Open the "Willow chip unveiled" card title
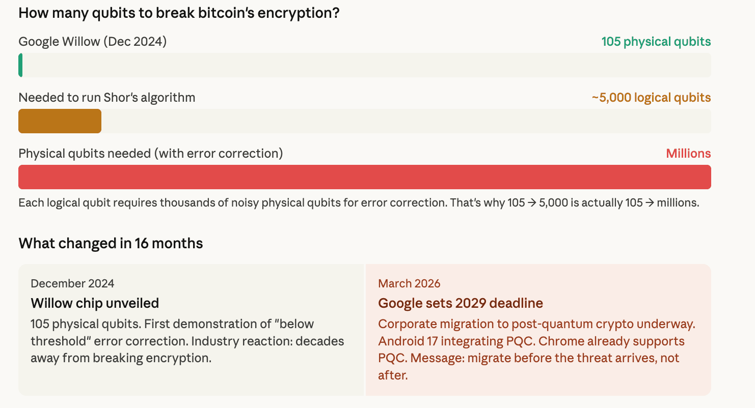Screen dimensions: 755x408 (x=95, y=304)
